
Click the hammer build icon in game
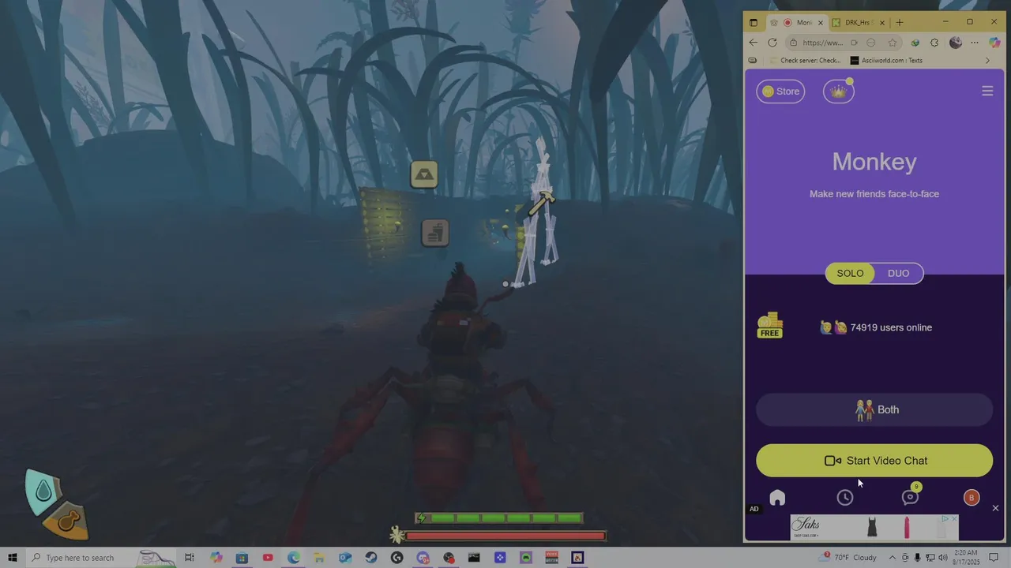pos(542,203)
